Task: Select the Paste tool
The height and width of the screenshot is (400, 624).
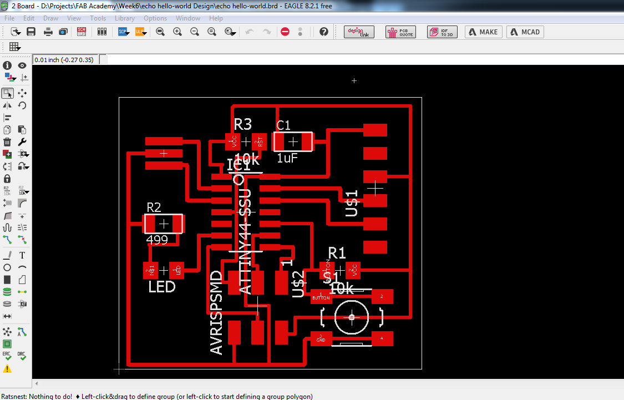Action: [x=22, y=130]
